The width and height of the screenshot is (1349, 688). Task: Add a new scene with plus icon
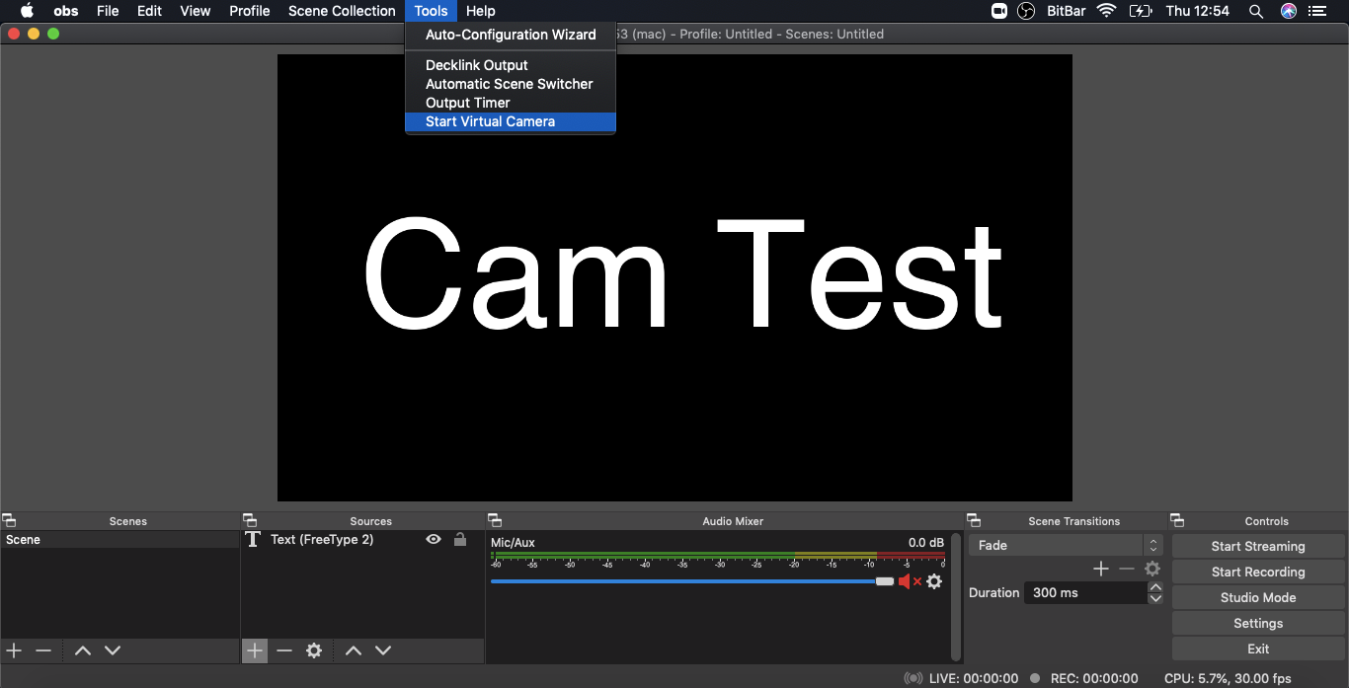[14, 650]
